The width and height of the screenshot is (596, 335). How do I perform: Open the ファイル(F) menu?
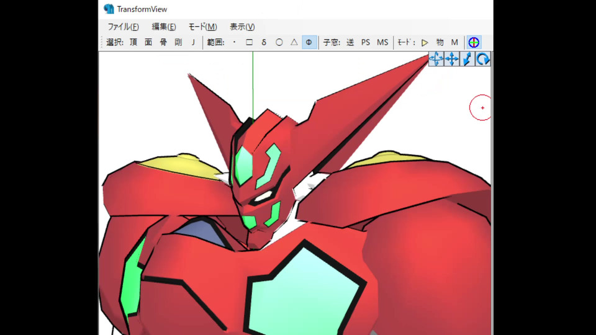(123, 27)
